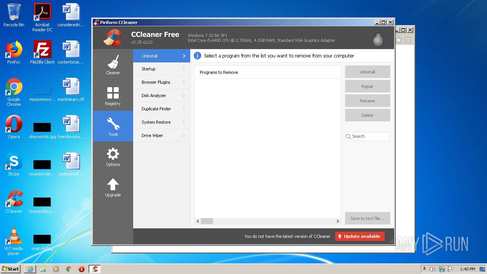Click network tray icon
This screenshot has height=274, width=487.
[441, 269]
